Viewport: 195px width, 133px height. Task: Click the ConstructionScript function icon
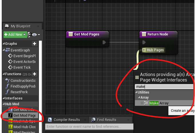pos(7,80)
